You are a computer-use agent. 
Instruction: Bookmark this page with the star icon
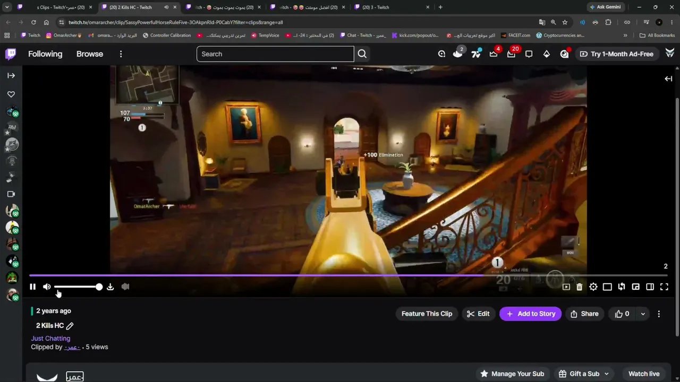(x=565, y=22)
